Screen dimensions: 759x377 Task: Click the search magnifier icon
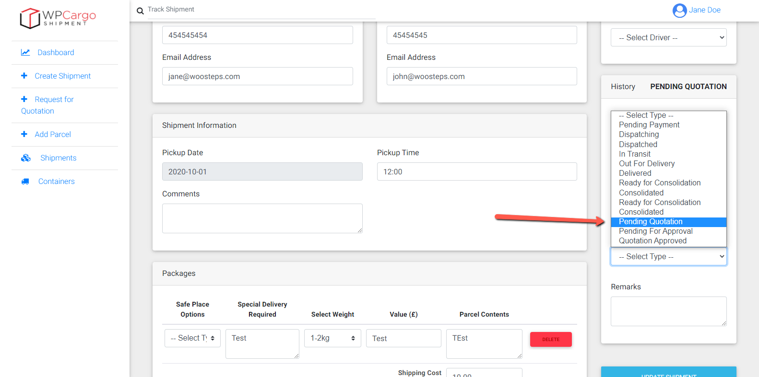click(x=140, y=11)
